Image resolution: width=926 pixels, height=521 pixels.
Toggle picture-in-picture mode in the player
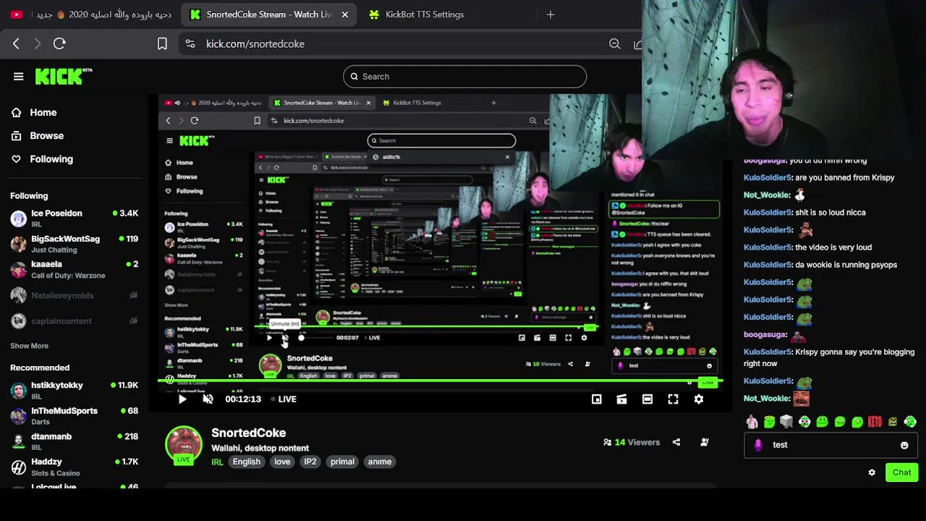(x=596, y=399)
